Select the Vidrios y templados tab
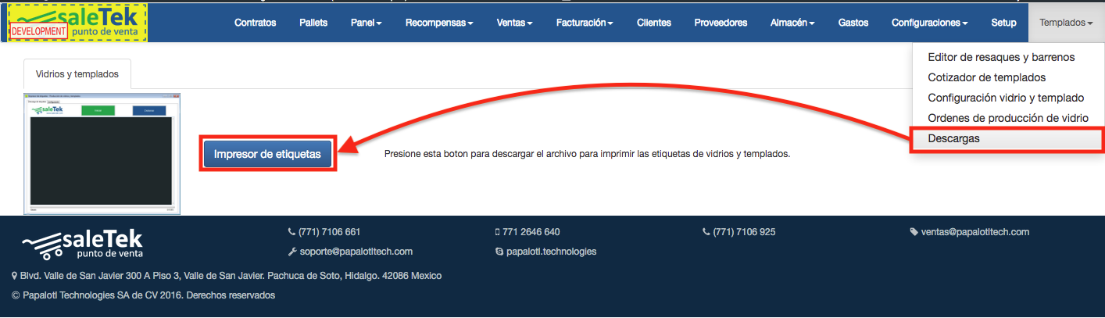 click(x=77, y=74)
